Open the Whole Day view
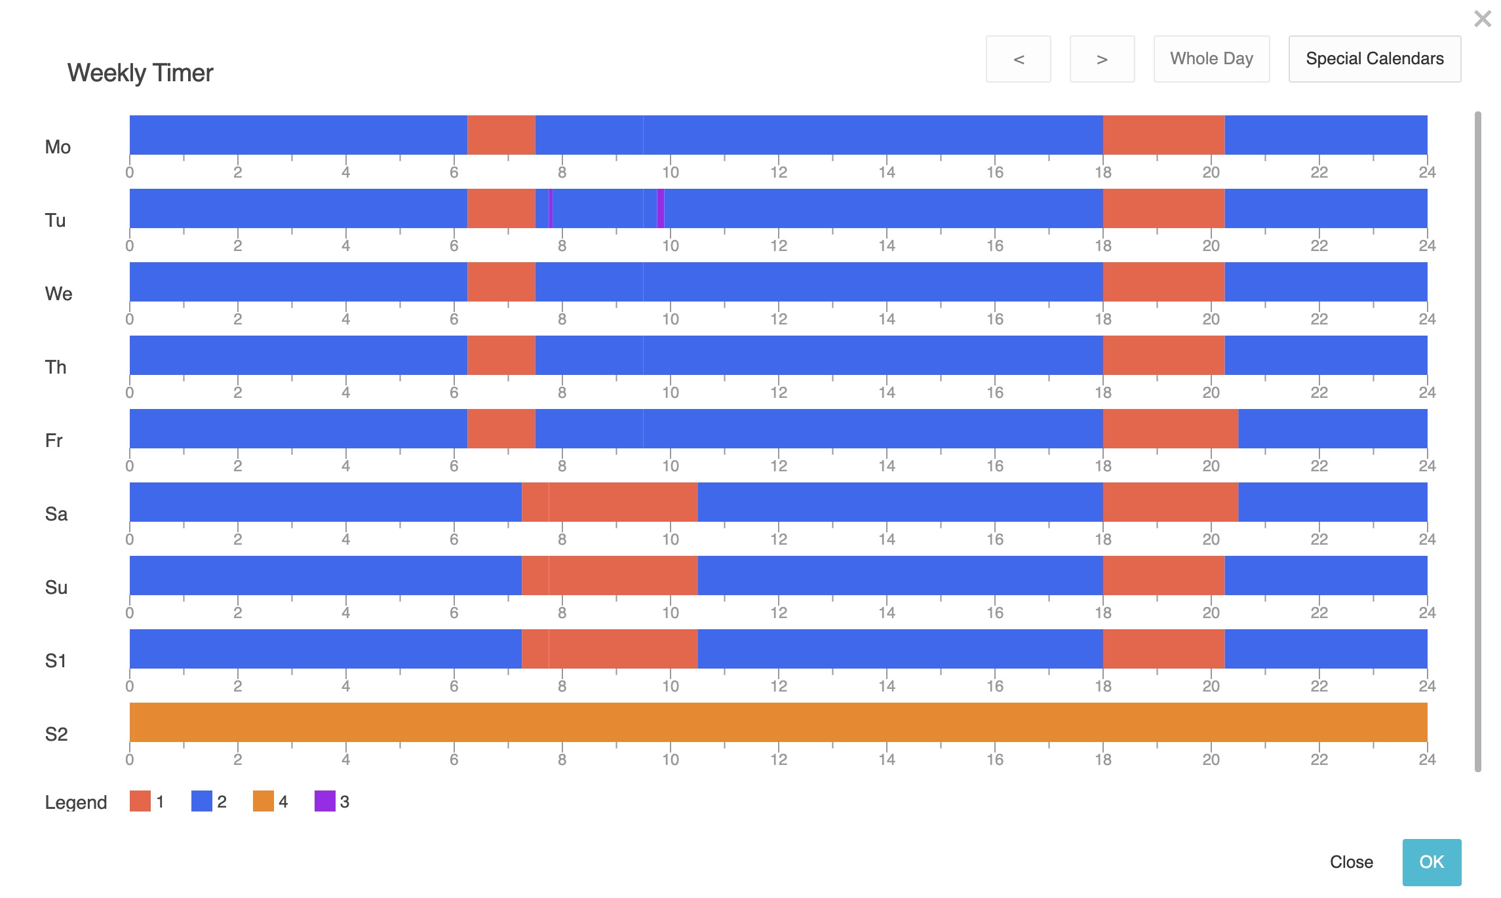 1211,59
